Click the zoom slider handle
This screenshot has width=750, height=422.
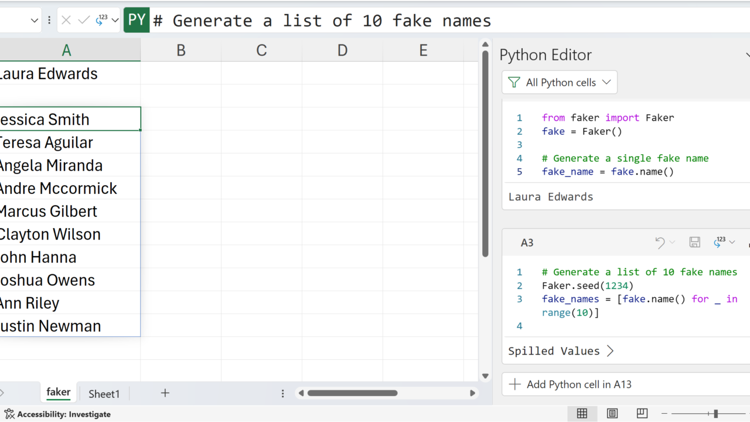coord(715,414)
